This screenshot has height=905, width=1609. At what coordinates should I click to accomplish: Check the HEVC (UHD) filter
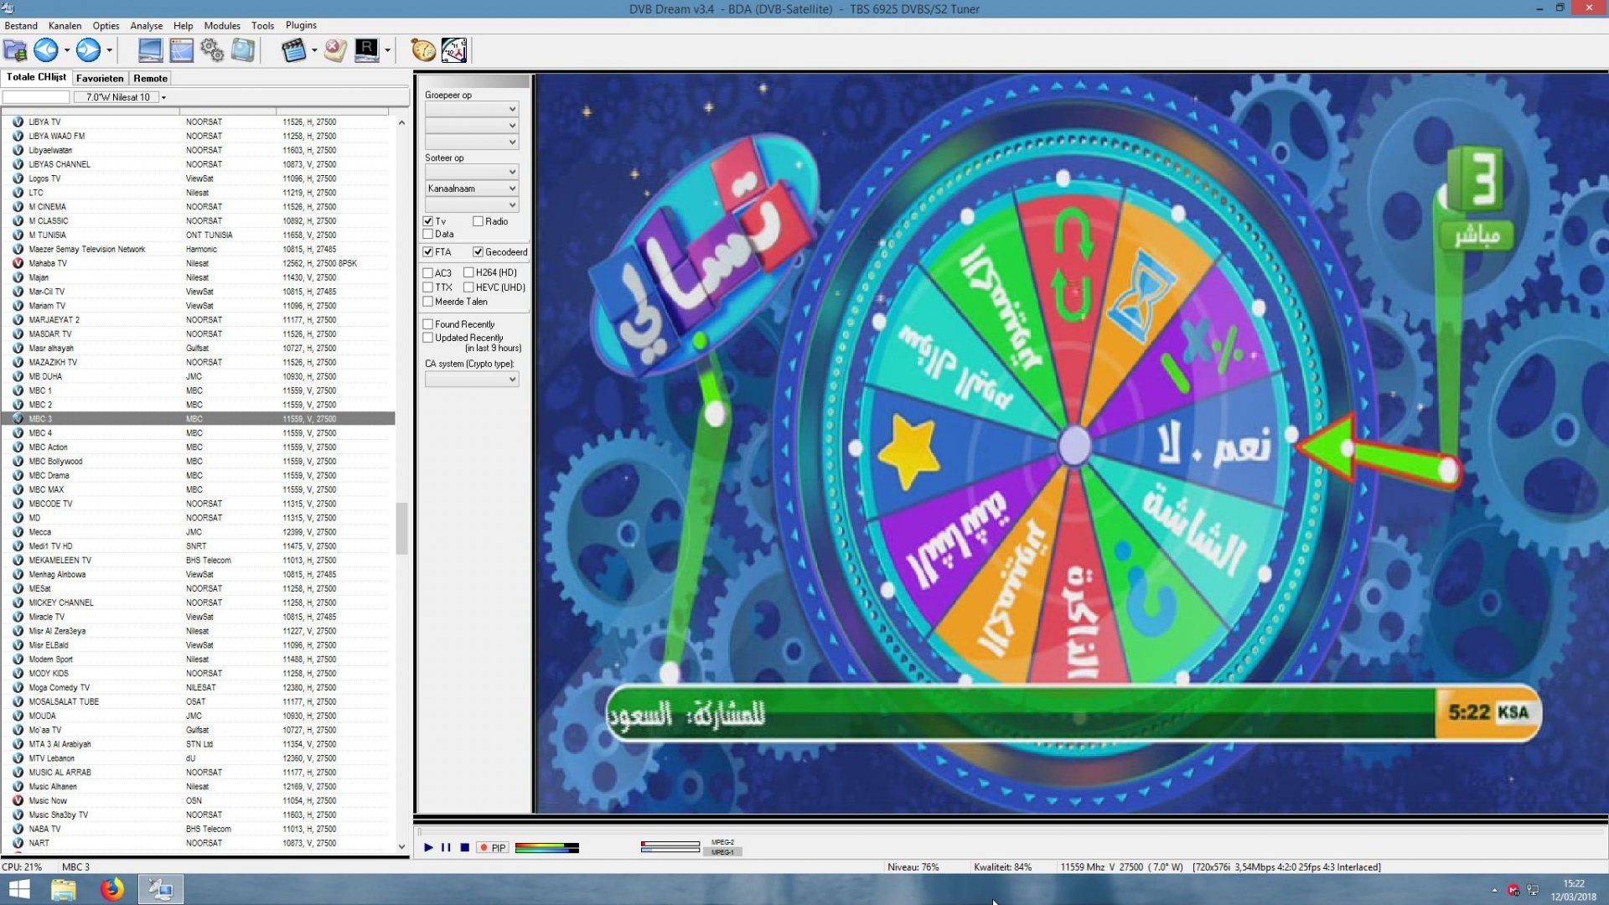pos(468,287)
